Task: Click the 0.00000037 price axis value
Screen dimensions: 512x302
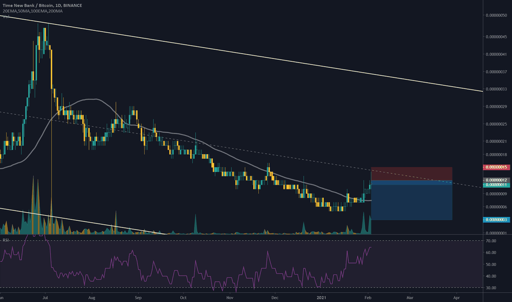Action: (x=496, y=72)
